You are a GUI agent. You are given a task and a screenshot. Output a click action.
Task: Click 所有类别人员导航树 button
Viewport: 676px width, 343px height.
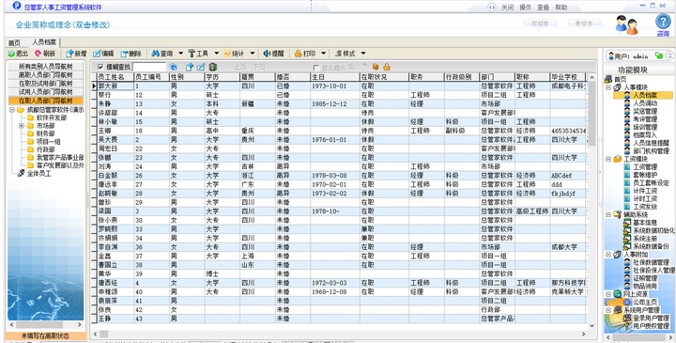point(45,66)
